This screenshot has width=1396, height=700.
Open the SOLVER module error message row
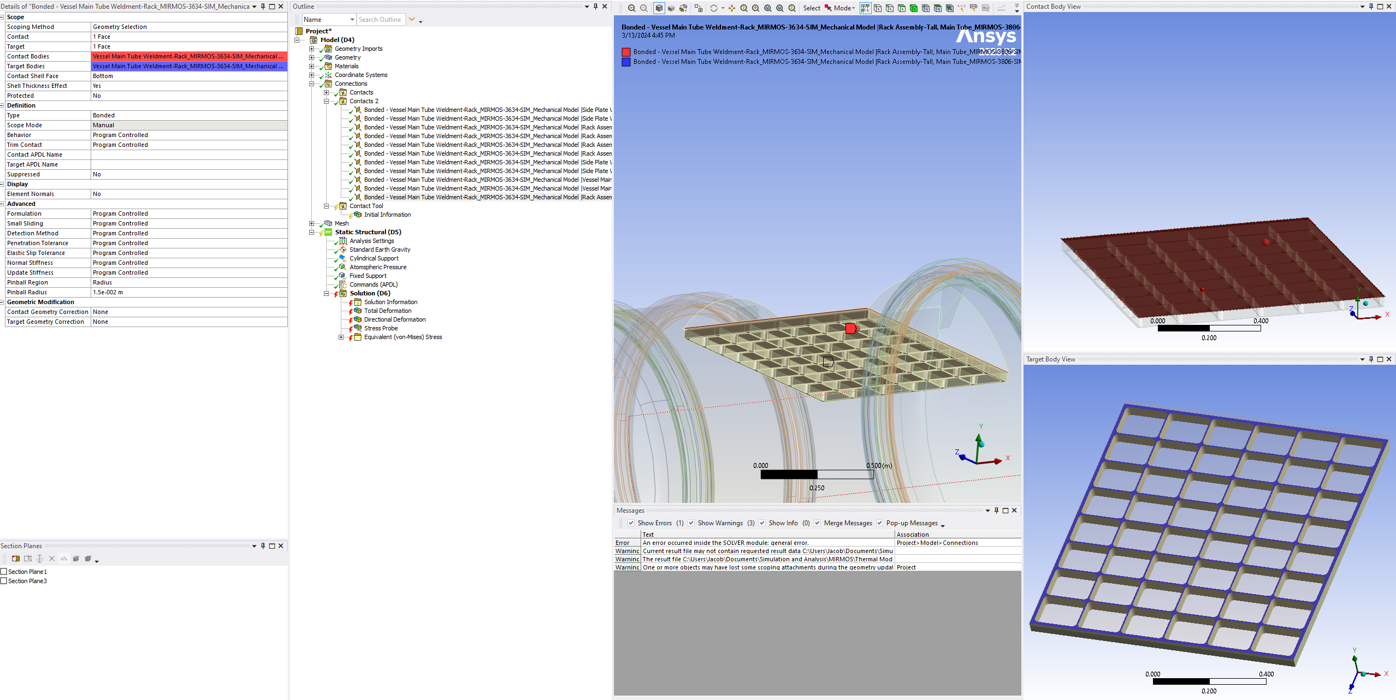click(818, 543)
